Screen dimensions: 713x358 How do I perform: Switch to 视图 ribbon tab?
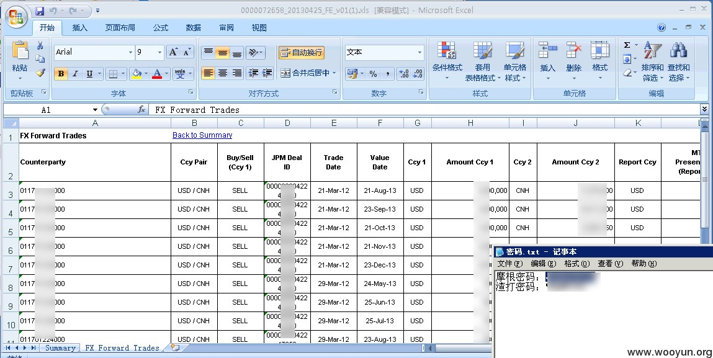pos(259,28)
